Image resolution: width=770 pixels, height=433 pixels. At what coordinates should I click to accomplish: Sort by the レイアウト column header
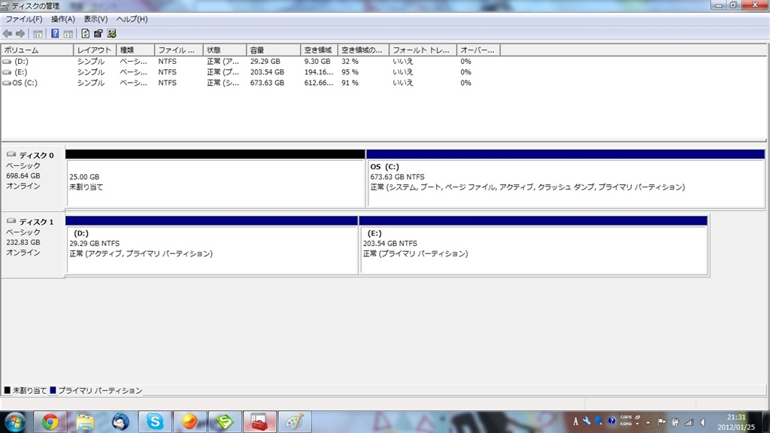point(95,50)
